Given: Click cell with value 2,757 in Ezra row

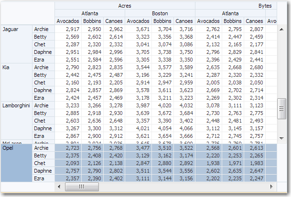Looking at the screenshot, I should pos(255,136).
